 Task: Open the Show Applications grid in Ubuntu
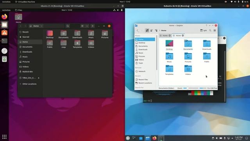tap(4, 137)
